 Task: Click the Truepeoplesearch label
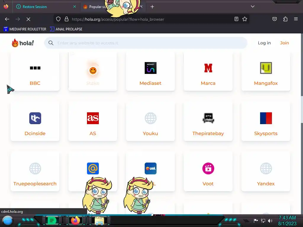[x=35, y=184]
